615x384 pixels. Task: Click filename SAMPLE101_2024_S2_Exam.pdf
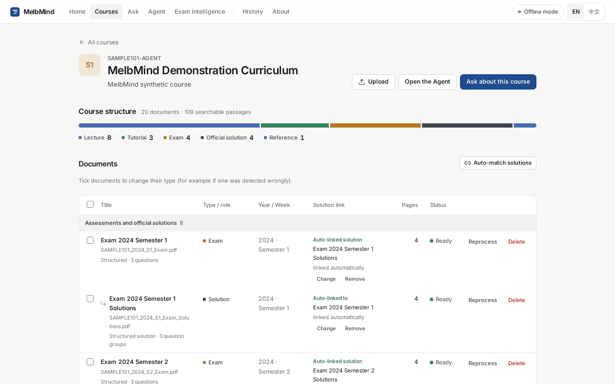pos(139,372)
